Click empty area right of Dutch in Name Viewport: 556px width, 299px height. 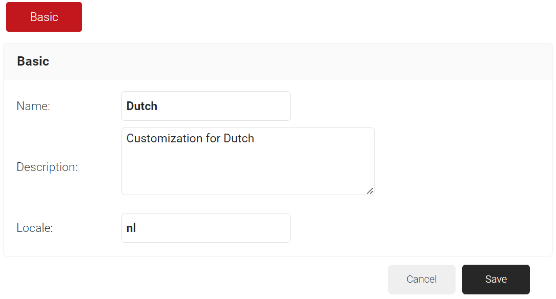(231, 106)
